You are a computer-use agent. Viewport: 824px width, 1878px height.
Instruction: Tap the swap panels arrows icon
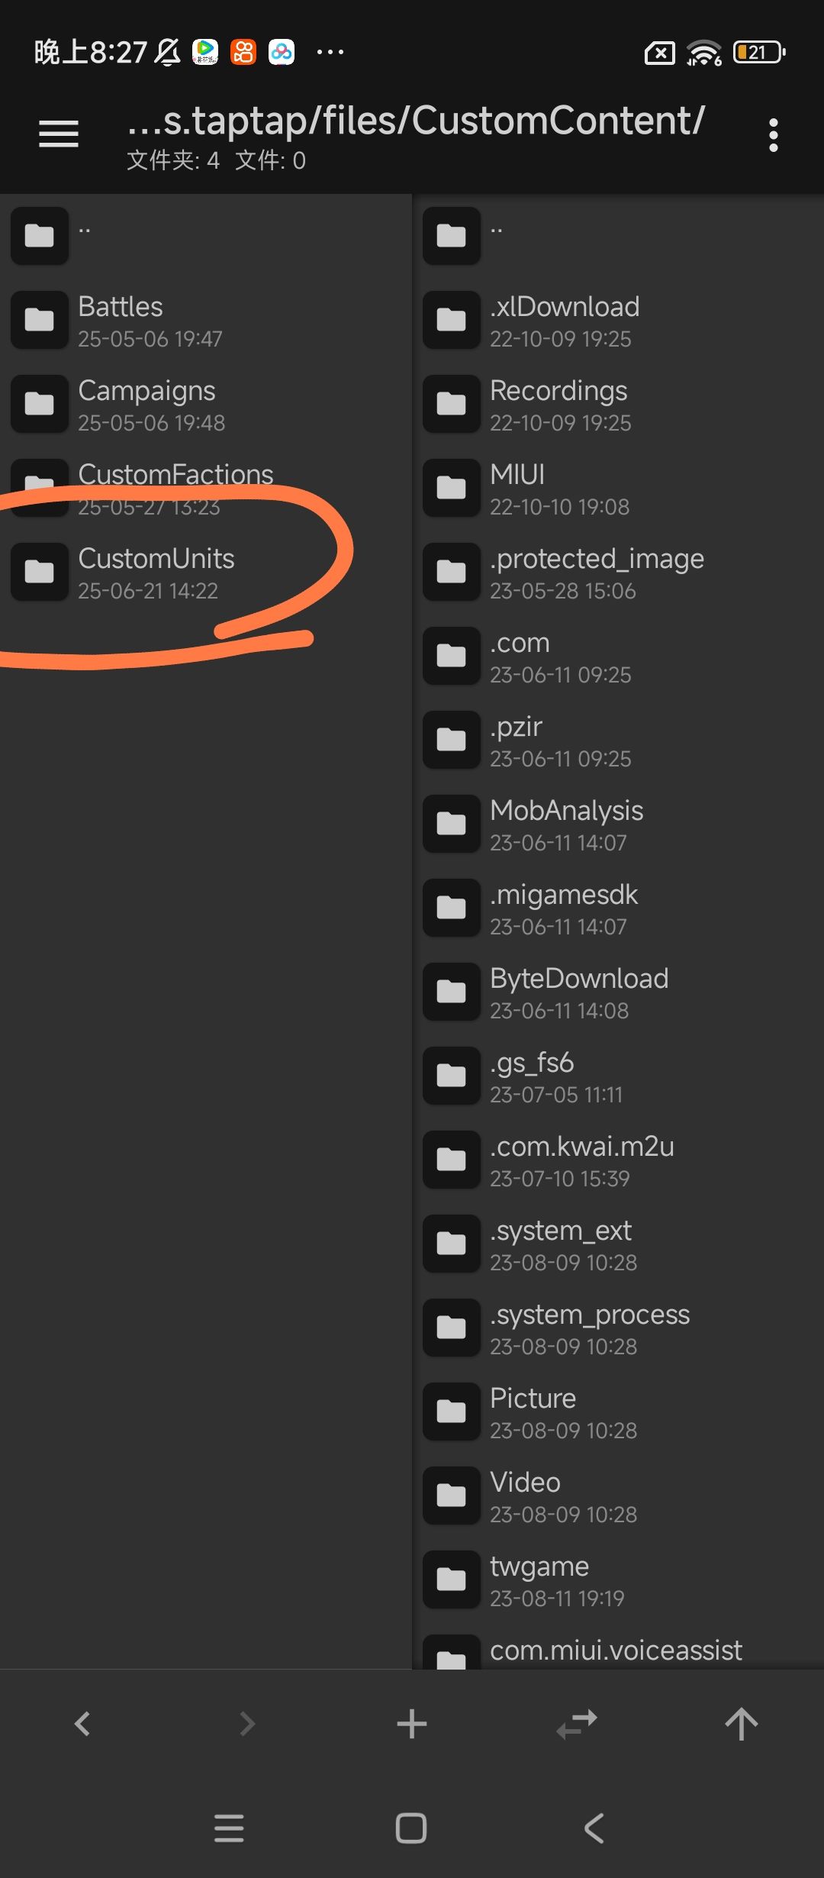[x=577, y=1724]
